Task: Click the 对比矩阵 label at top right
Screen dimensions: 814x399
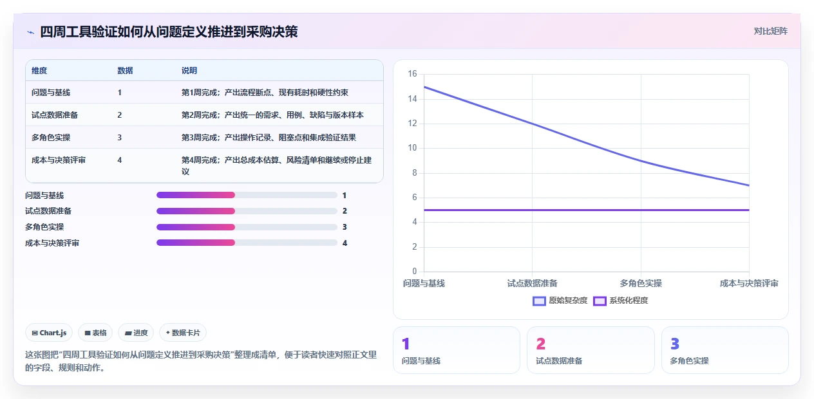Action: coord(770,31)
